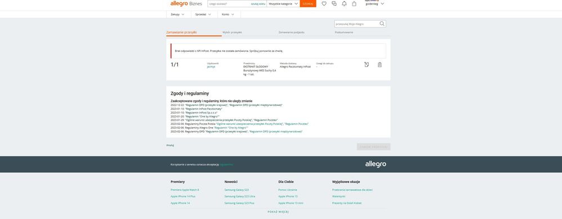Viewport: 562px width, 219px height.
Task: Open green 'Regulamin "One by Allegro"' link, 2023-02-06
Action: (231, 128)
